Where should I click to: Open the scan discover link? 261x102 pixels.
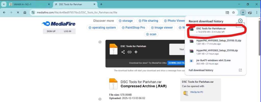(x=151, y=34)
